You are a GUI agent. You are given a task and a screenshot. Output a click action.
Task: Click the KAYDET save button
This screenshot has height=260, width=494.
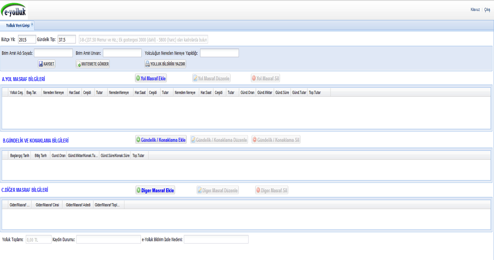[47, 64]
